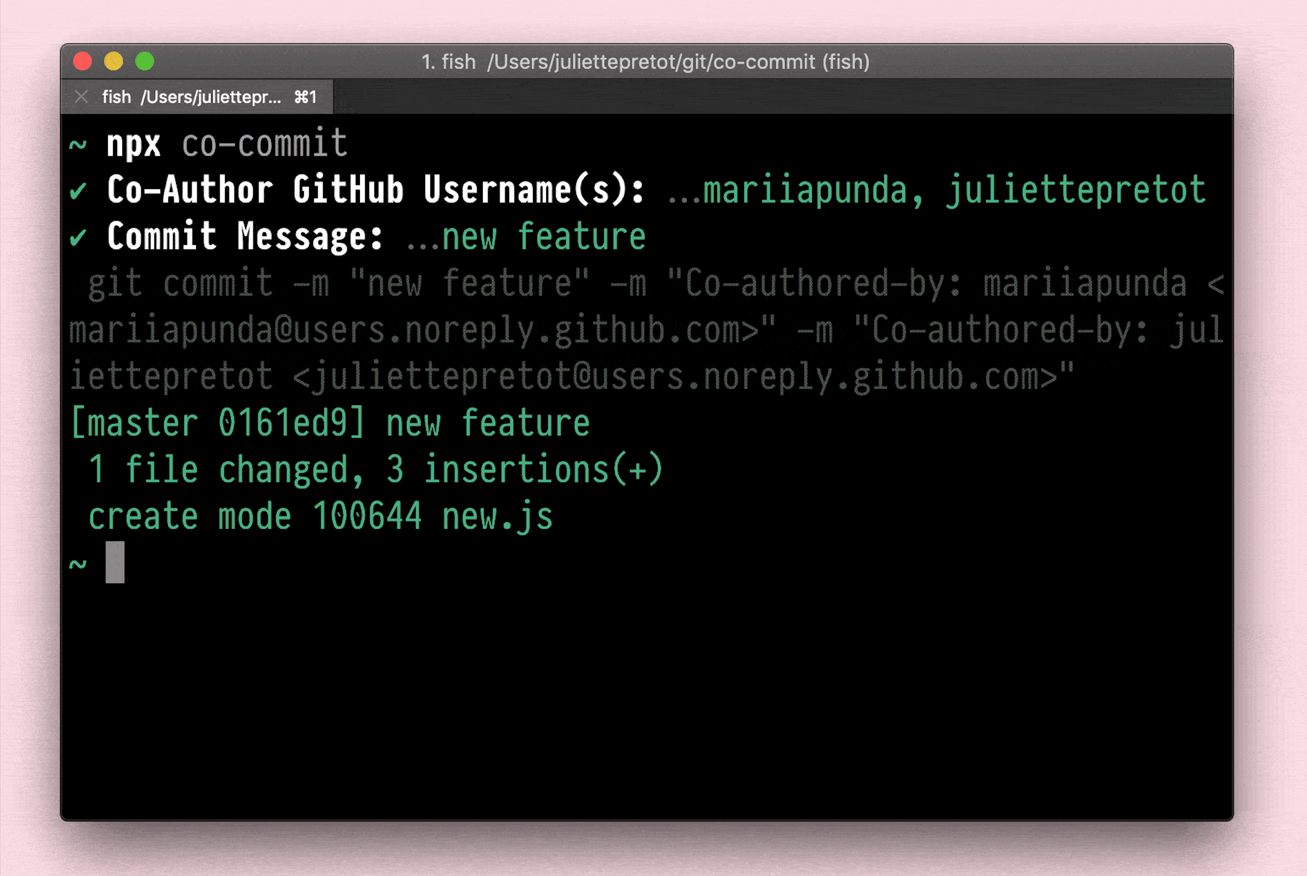
Task: Click the green checkmark beside Co-Author
Action: 78,190
